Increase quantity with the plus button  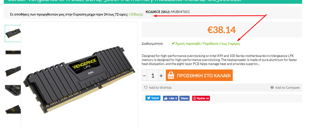161,75
